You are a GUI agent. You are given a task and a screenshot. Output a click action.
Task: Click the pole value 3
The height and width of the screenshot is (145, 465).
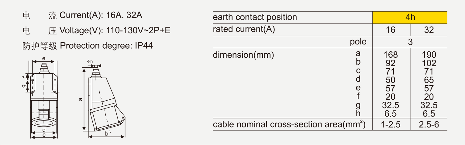click(410, 42)
